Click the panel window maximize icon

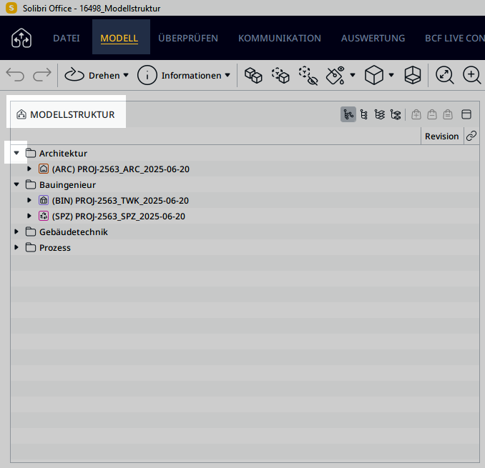point(466,114)
